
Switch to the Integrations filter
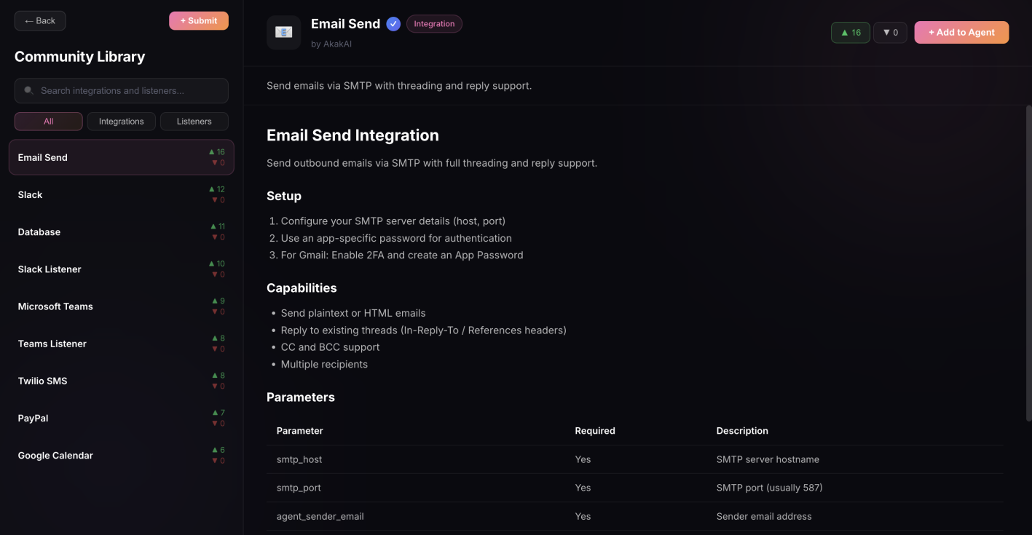click(121, 122)
